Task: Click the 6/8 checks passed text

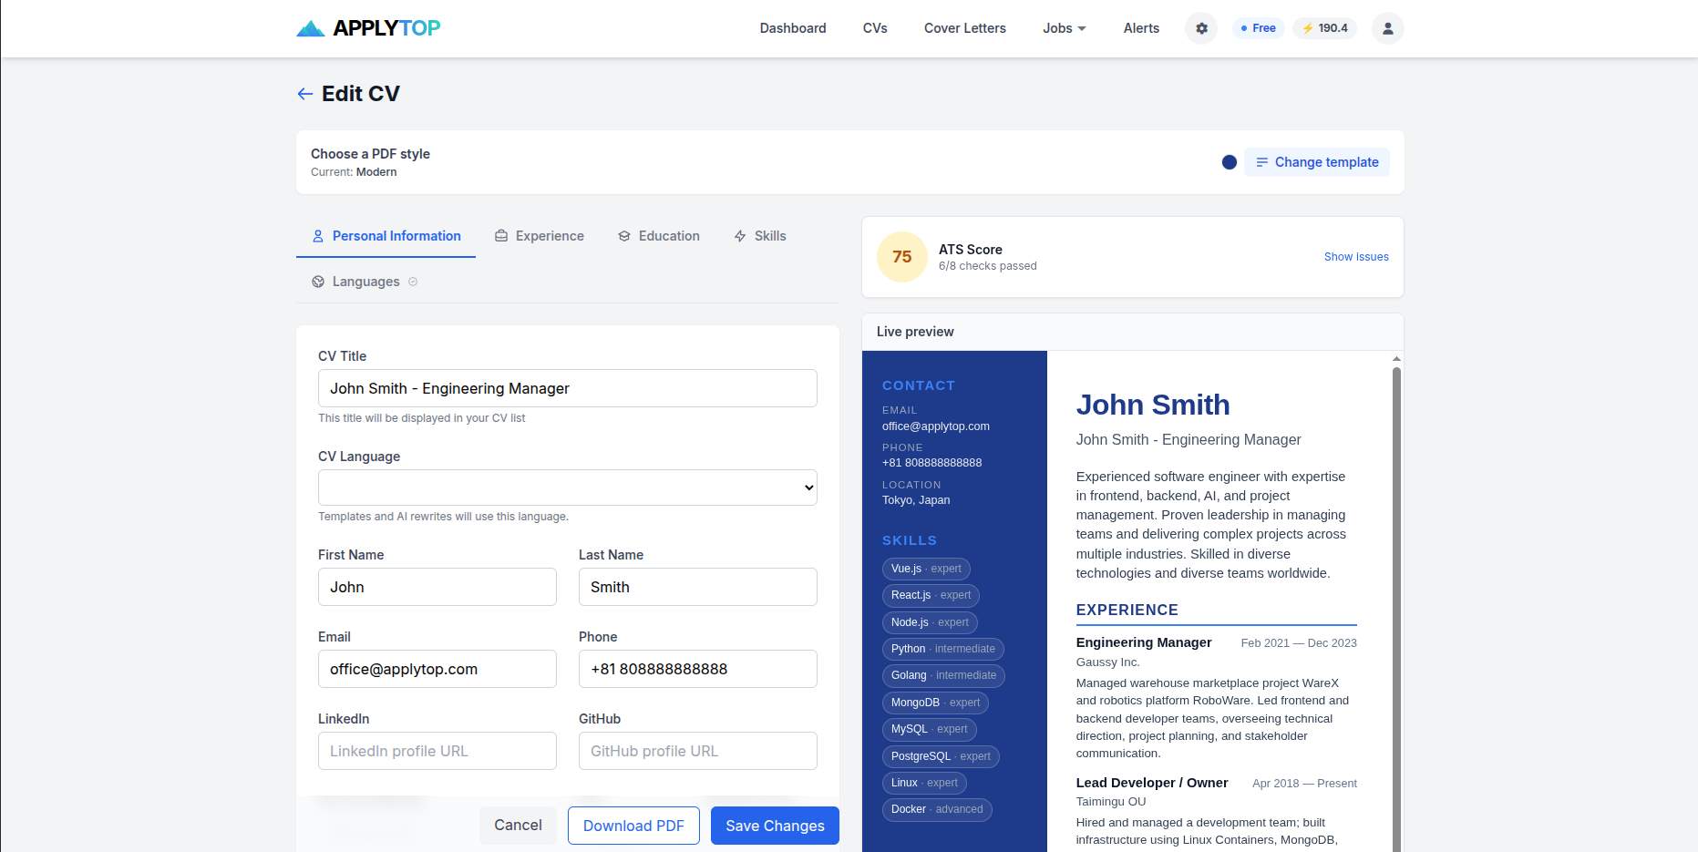Action: [x=988, y=266]
